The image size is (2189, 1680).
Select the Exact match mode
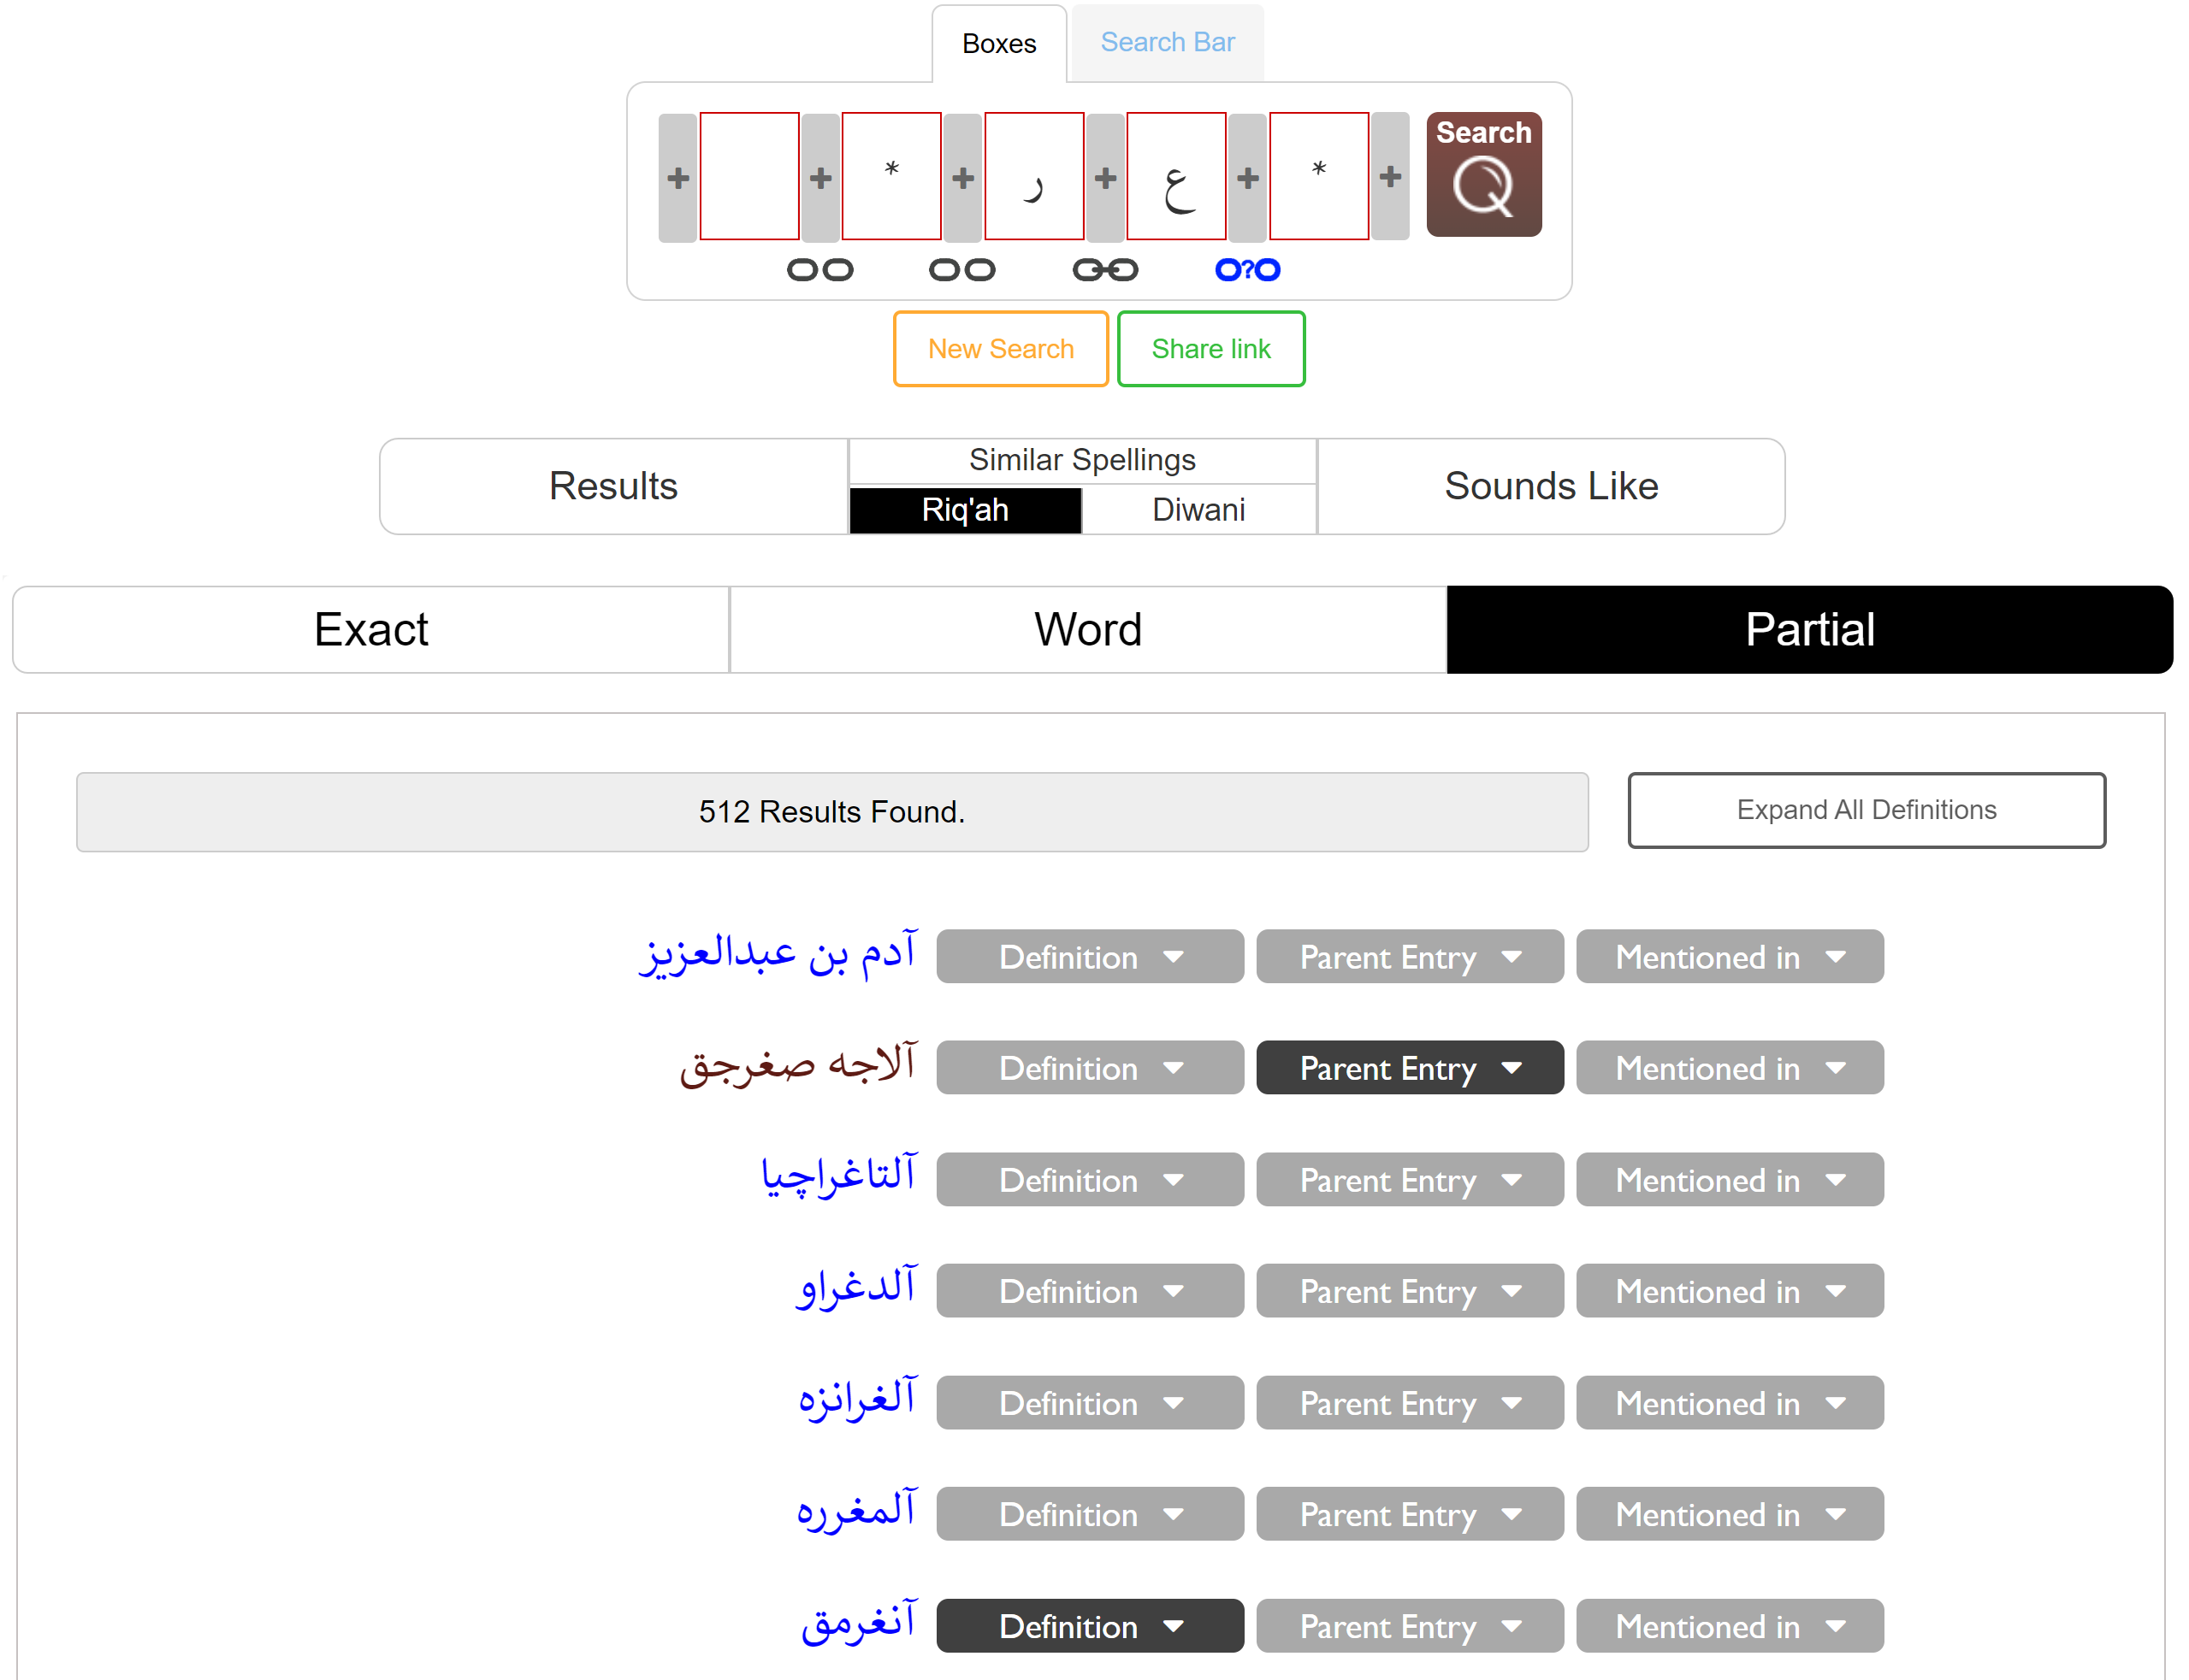coord(371,630)
